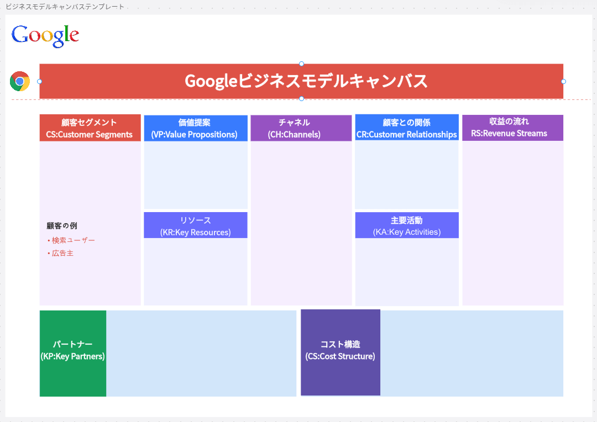Click the bottom selection handle of the title banner

(x=301, y=98)
